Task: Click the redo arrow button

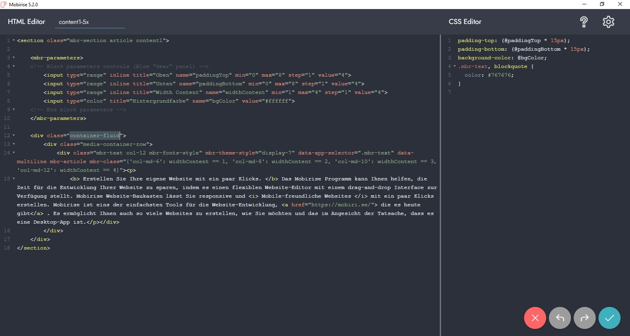Action: pos(584,318)
